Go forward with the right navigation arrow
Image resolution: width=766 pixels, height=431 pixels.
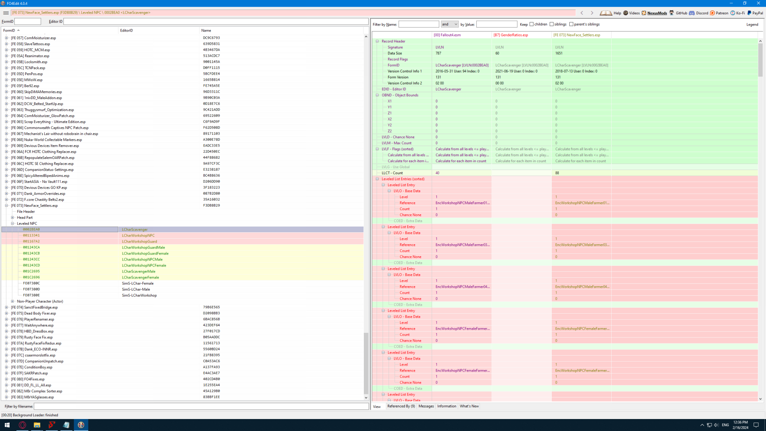point(592,13)
